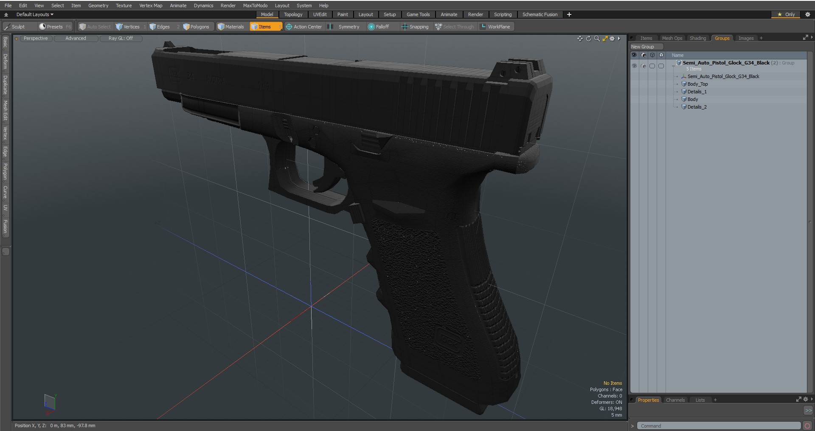815x431 pixels.
Task: Open the Advanced shading style dropdown
Action: click(x=76, y=39)
